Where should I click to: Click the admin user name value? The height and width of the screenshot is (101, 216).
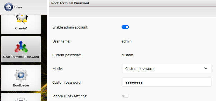[x=127, y=41]
